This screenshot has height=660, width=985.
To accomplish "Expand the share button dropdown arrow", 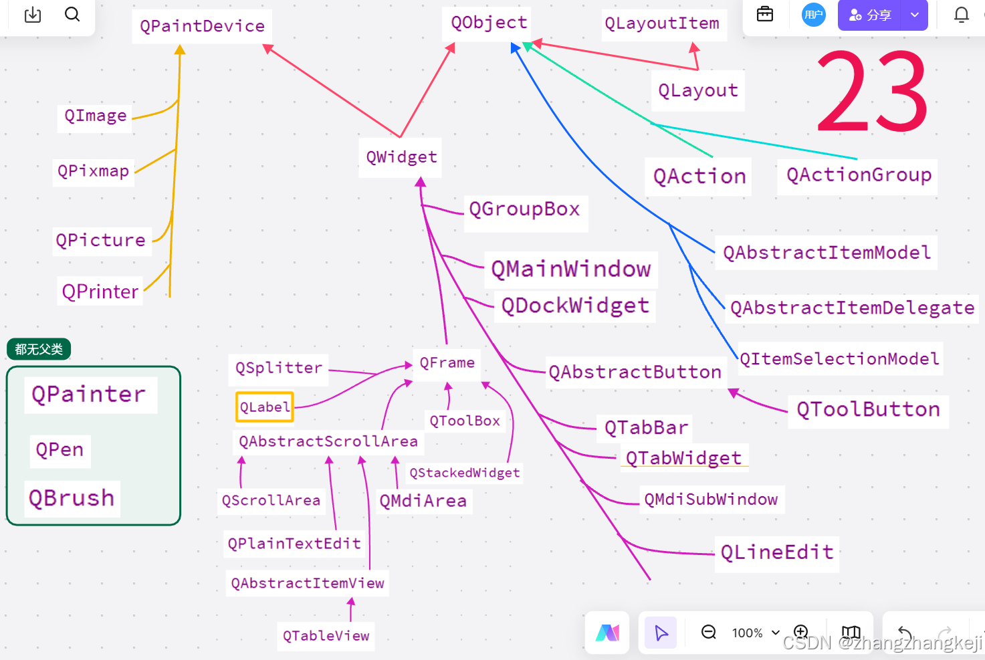I will (915, 15).
